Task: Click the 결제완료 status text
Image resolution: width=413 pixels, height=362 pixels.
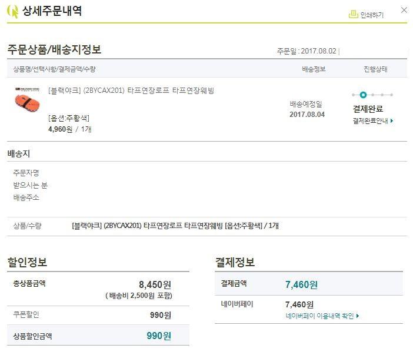Action: click(368, 109)
